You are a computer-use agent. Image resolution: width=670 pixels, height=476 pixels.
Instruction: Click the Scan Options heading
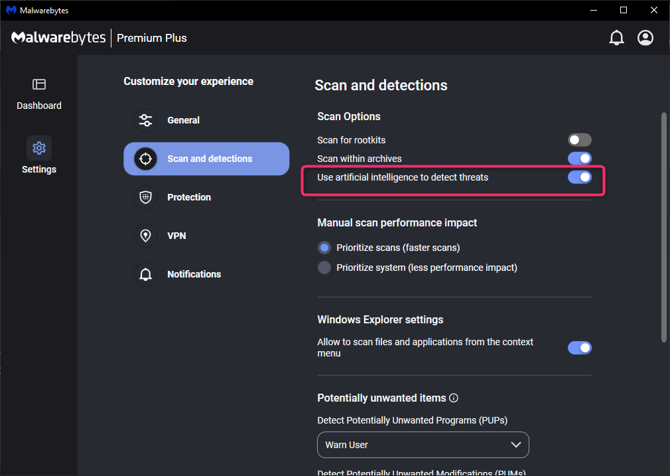tap(349, 117)
